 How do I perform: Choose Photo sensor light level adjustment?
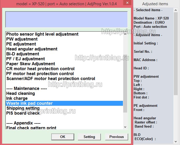(64, 34)
